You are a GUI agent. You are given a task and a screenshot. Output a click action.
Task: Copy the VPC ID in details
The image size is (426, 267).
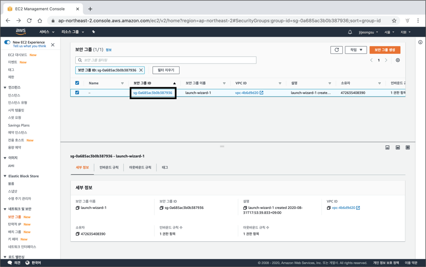pyautogui.click(x=329, y=208)
